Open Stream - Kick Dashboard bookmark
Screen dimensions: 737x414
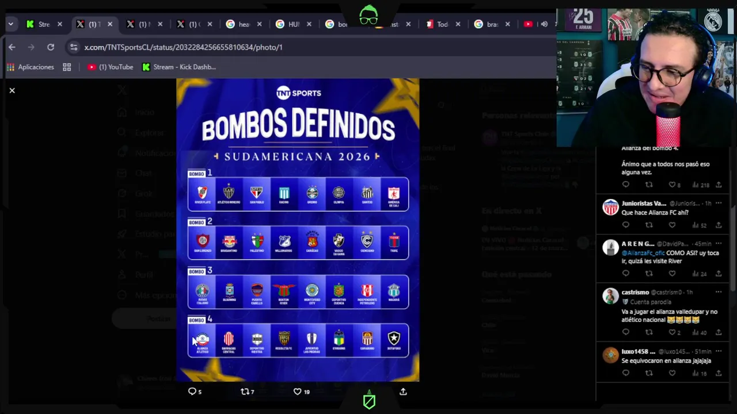coord(179,67)
